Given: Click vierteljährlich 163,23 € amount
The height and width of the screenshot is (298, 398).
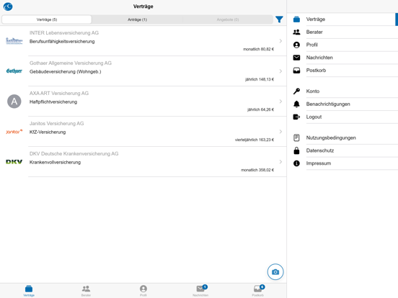Looking at the screenshot, I should pos(255,140).
